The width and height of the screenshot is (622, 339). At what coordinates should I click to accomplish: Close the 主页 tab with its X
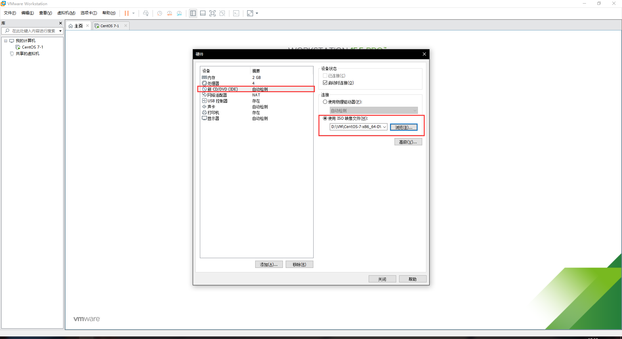pos(87,26)
